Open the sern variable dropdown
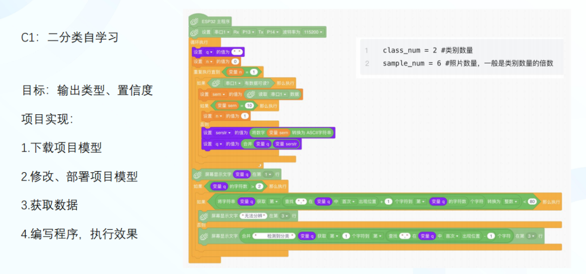 coord(218,94)
